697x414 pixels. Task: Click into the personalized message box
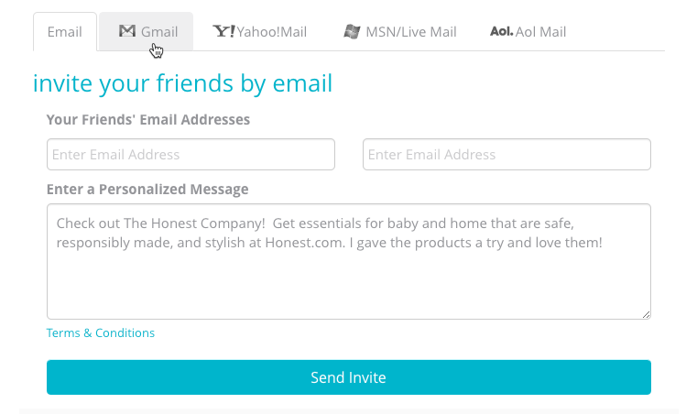(x=349, y=261)
